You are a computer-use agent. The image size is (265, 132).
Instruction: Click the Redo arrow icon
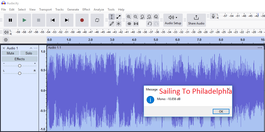coord(156,24)
